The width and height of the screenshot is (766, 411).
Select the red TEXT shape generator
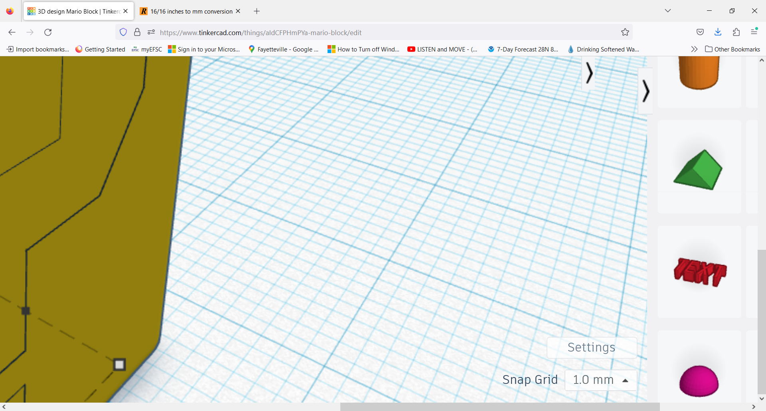699,273
